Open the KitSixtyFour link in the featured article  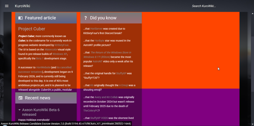pos(61,45)
